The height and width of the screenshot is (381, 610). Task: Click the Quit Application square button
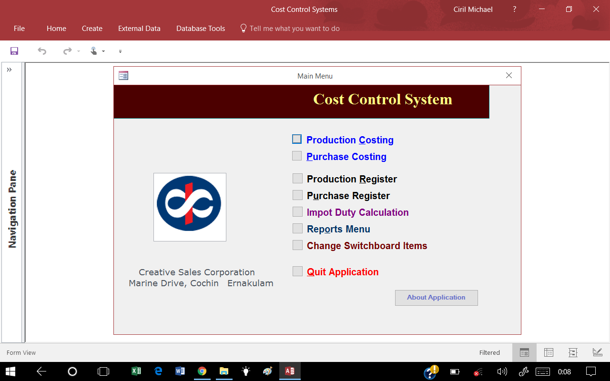(x=297, y=271)
